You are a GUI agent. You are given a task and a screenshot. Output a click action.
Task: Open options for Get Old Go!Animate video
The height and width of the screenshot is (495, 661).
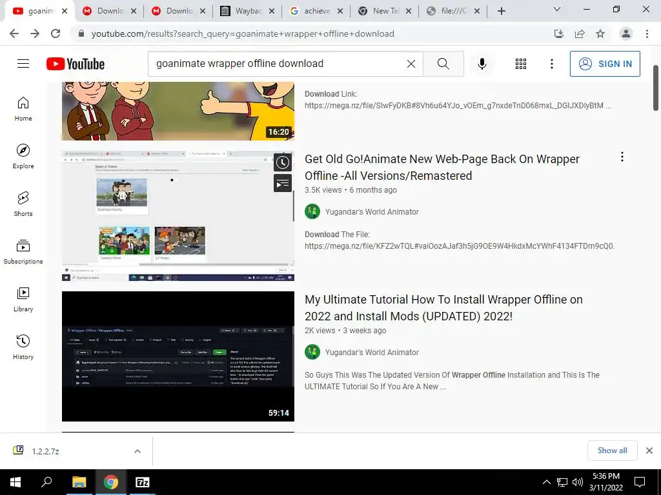pos(622,157)
